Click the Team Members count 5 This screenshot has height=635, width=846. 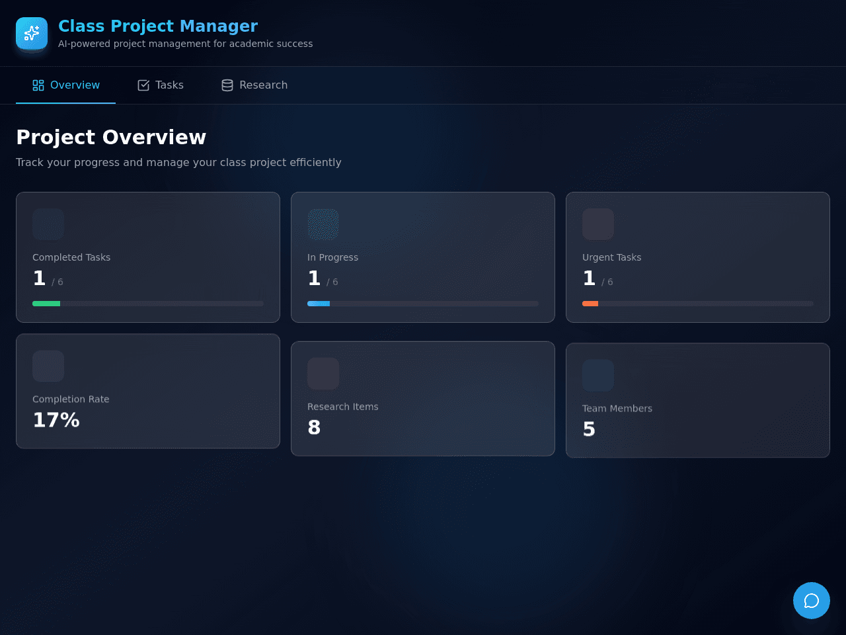pyautogui.click(x=589, y=429)
